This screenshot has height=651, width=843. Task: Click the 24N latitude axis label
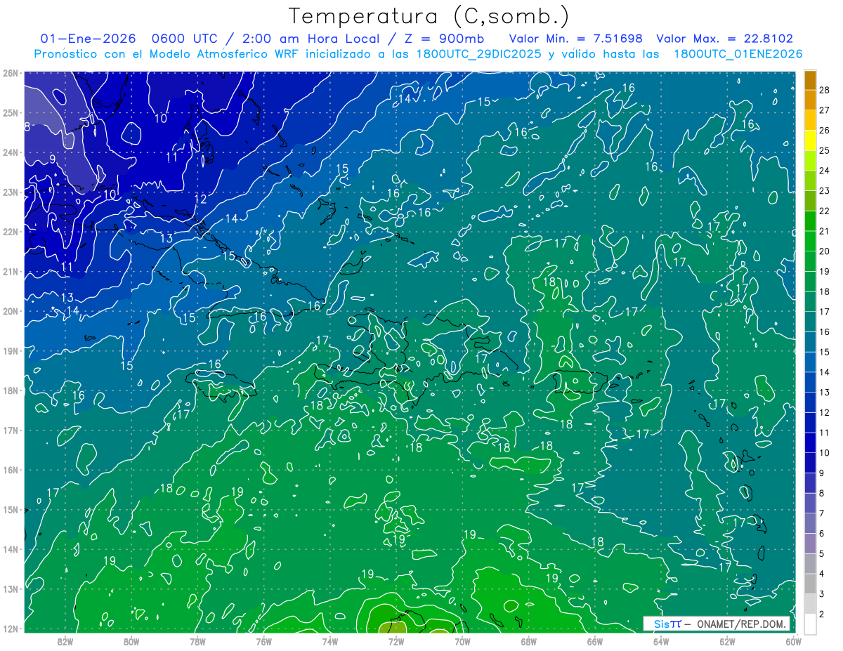click(x=11, y=152)
